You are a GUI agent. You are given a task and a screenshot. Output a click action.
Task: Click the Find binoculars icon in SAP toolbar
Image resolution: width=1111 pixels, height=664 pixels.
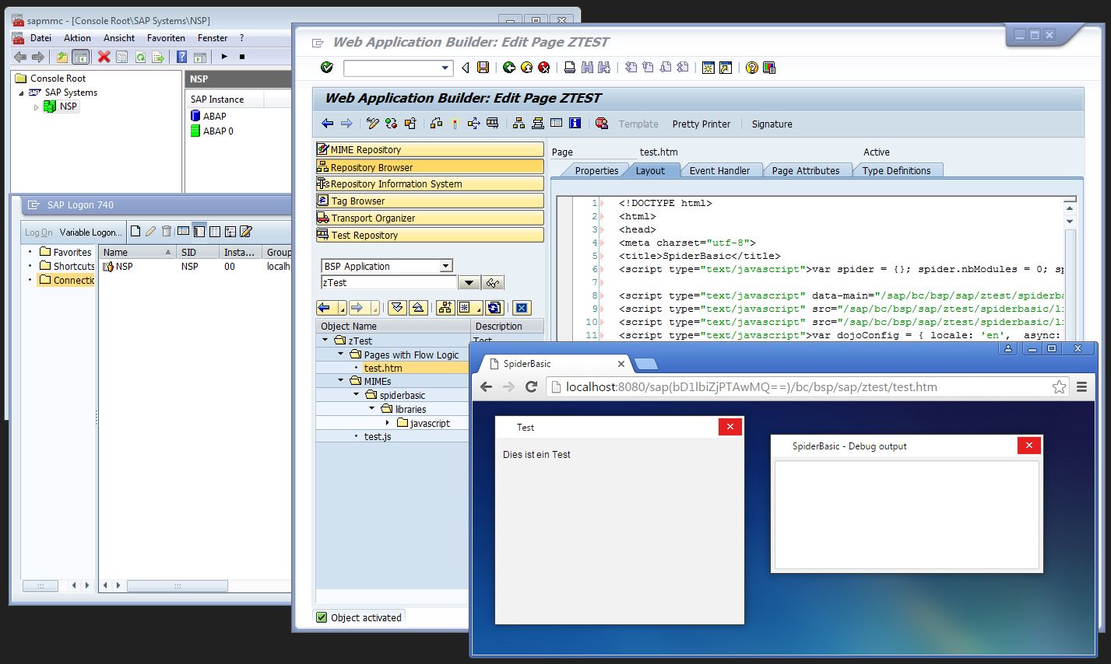click(x=587, y=68)
